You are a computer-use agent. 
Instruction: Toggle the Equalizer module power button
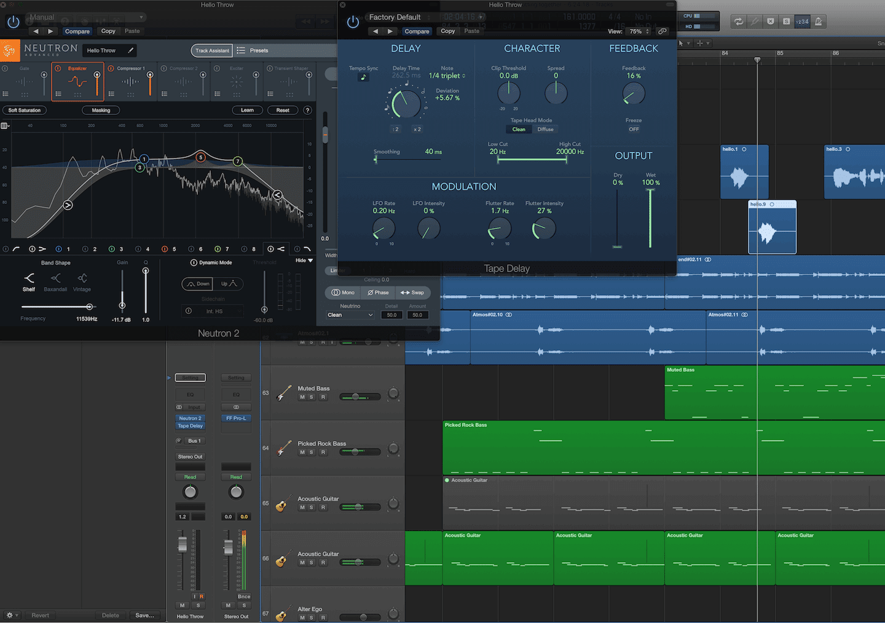(58, 68)
